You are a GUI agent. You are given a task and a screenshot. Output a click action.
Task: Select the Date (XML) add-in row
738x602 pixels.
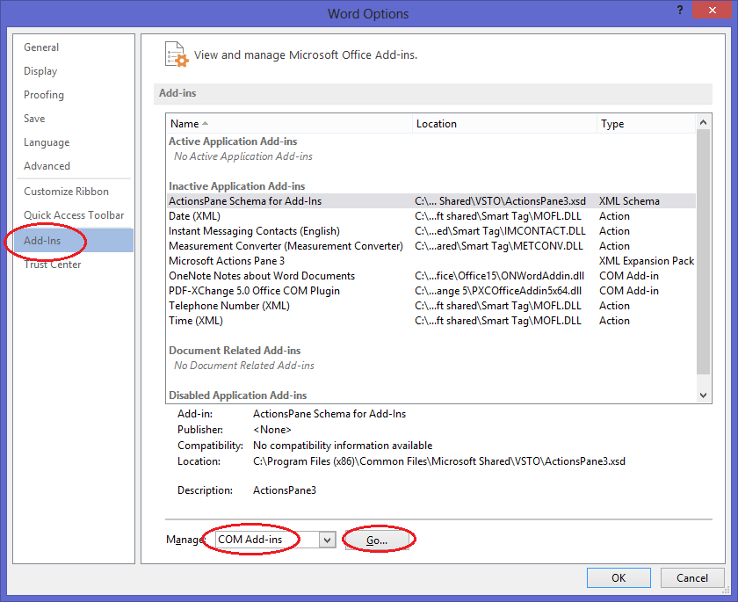coord(430,216)
